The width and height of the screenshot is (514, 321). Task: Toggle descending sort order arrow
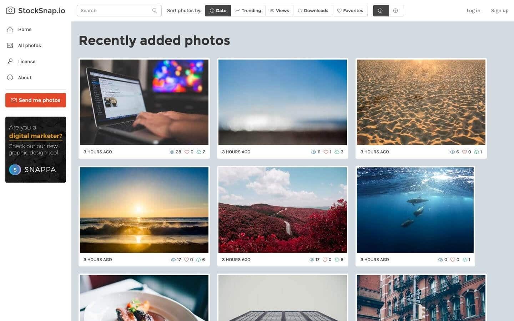381,11
